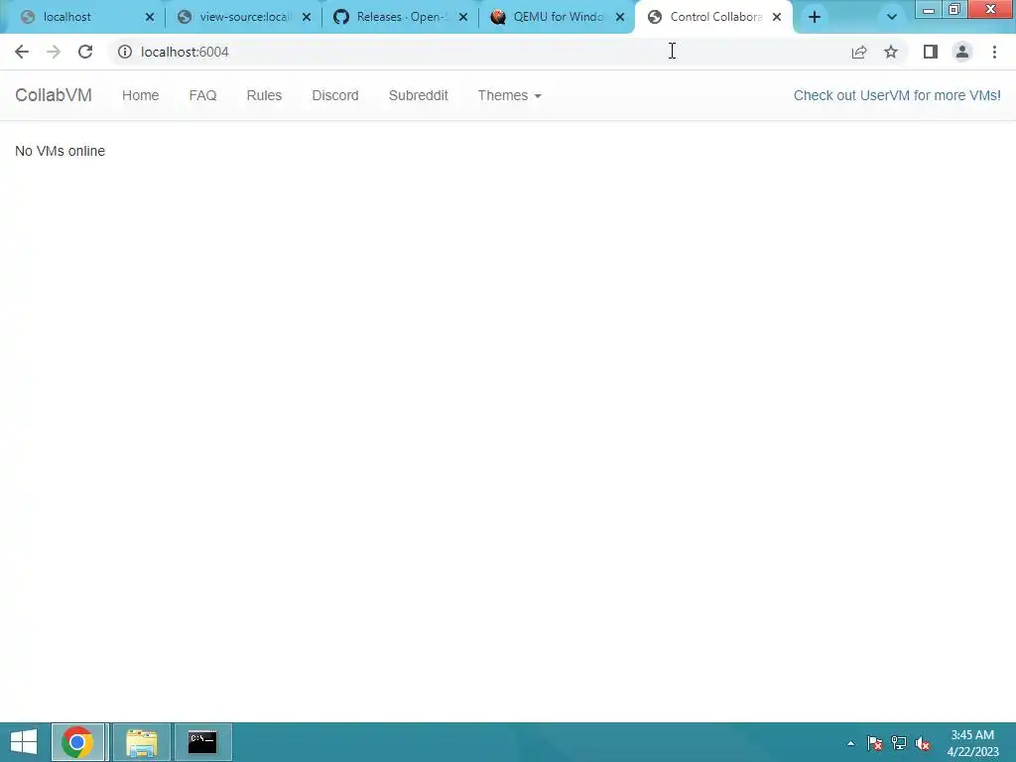Open the Windows Start menu
The height and width of the screenshot is (762, 1016).
[x=24, y=742]
